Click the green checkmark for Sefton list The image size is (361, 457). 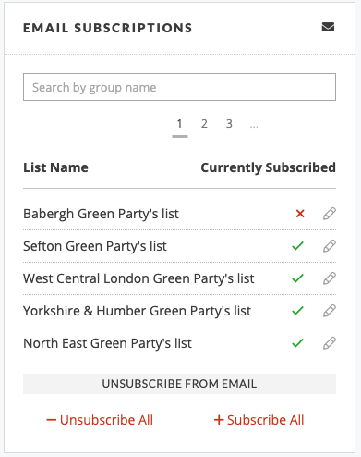(x=297, y=246)
